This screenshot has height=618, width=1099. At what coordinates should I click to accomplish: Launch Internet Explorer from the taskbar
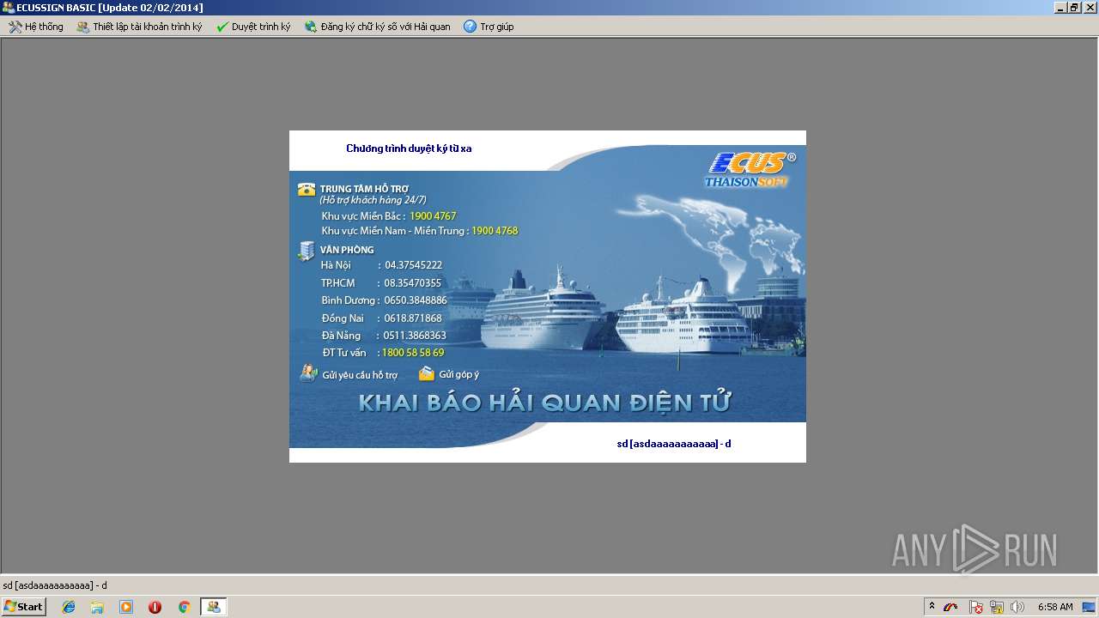point(69,607)
